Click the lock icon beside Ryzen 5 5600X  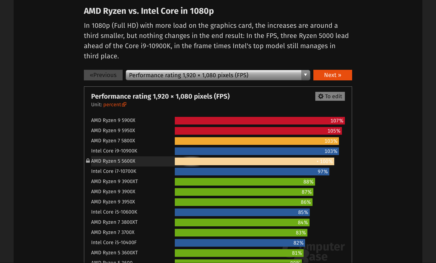tap(88, 161)
